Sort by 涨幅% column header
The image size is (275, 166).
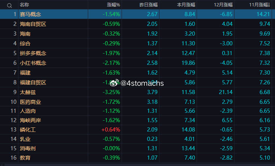tap(113, 5)
